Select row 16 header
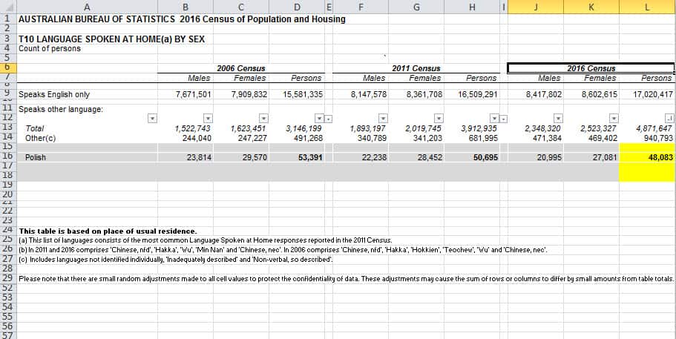 tap(7, 157)
